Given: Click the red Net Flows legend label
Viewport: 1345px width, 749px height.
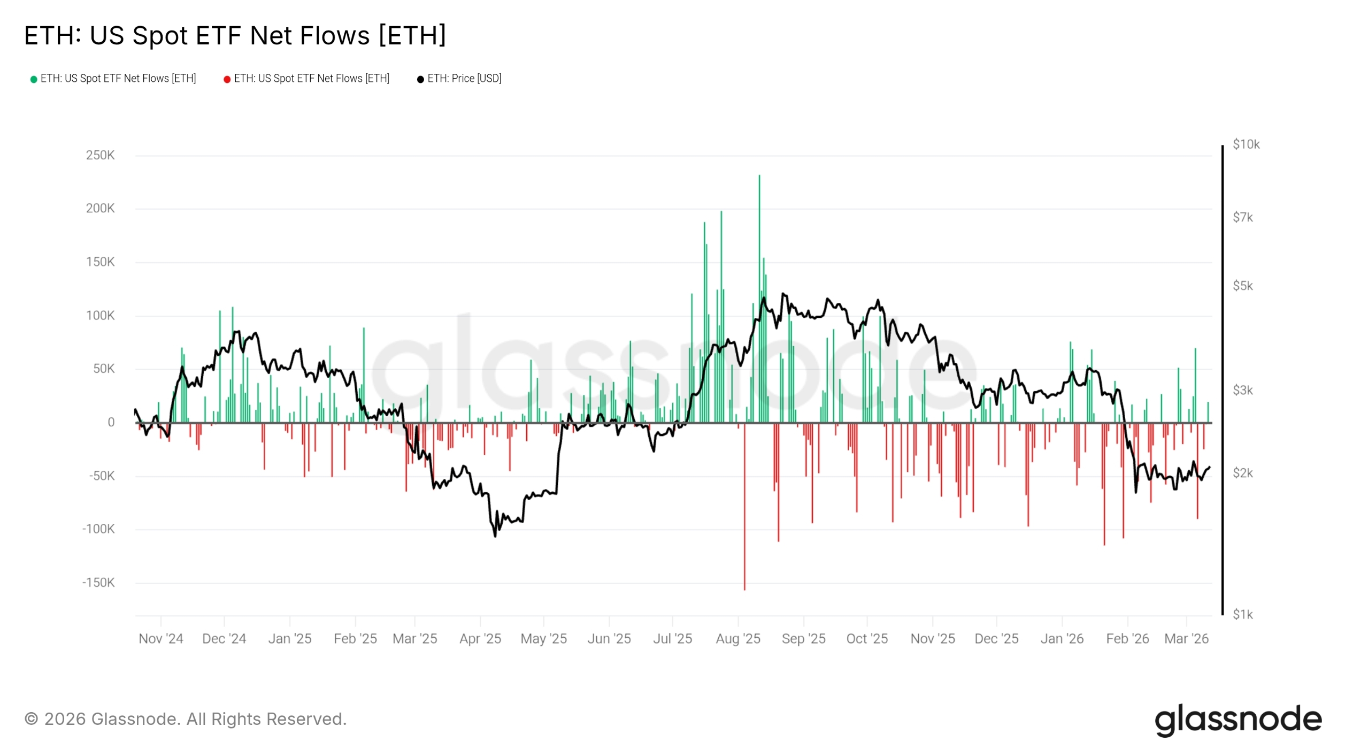Looking at the screenshot, I should 312,79.
